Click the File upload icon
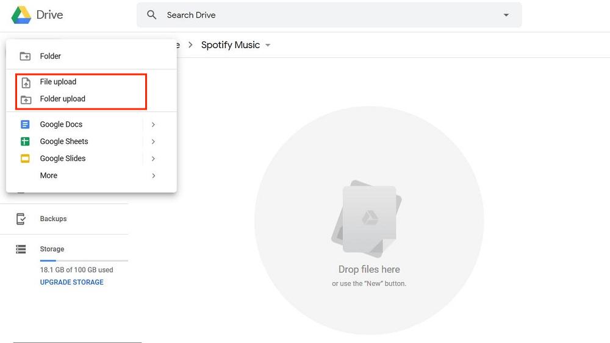The width and height of the screenshot is (610, 343). coord(26,82)
